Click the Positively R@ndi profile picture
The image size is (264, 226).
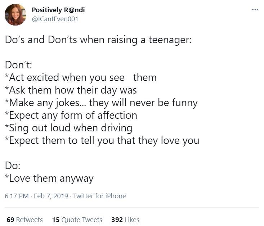click(x=15, y=15)
